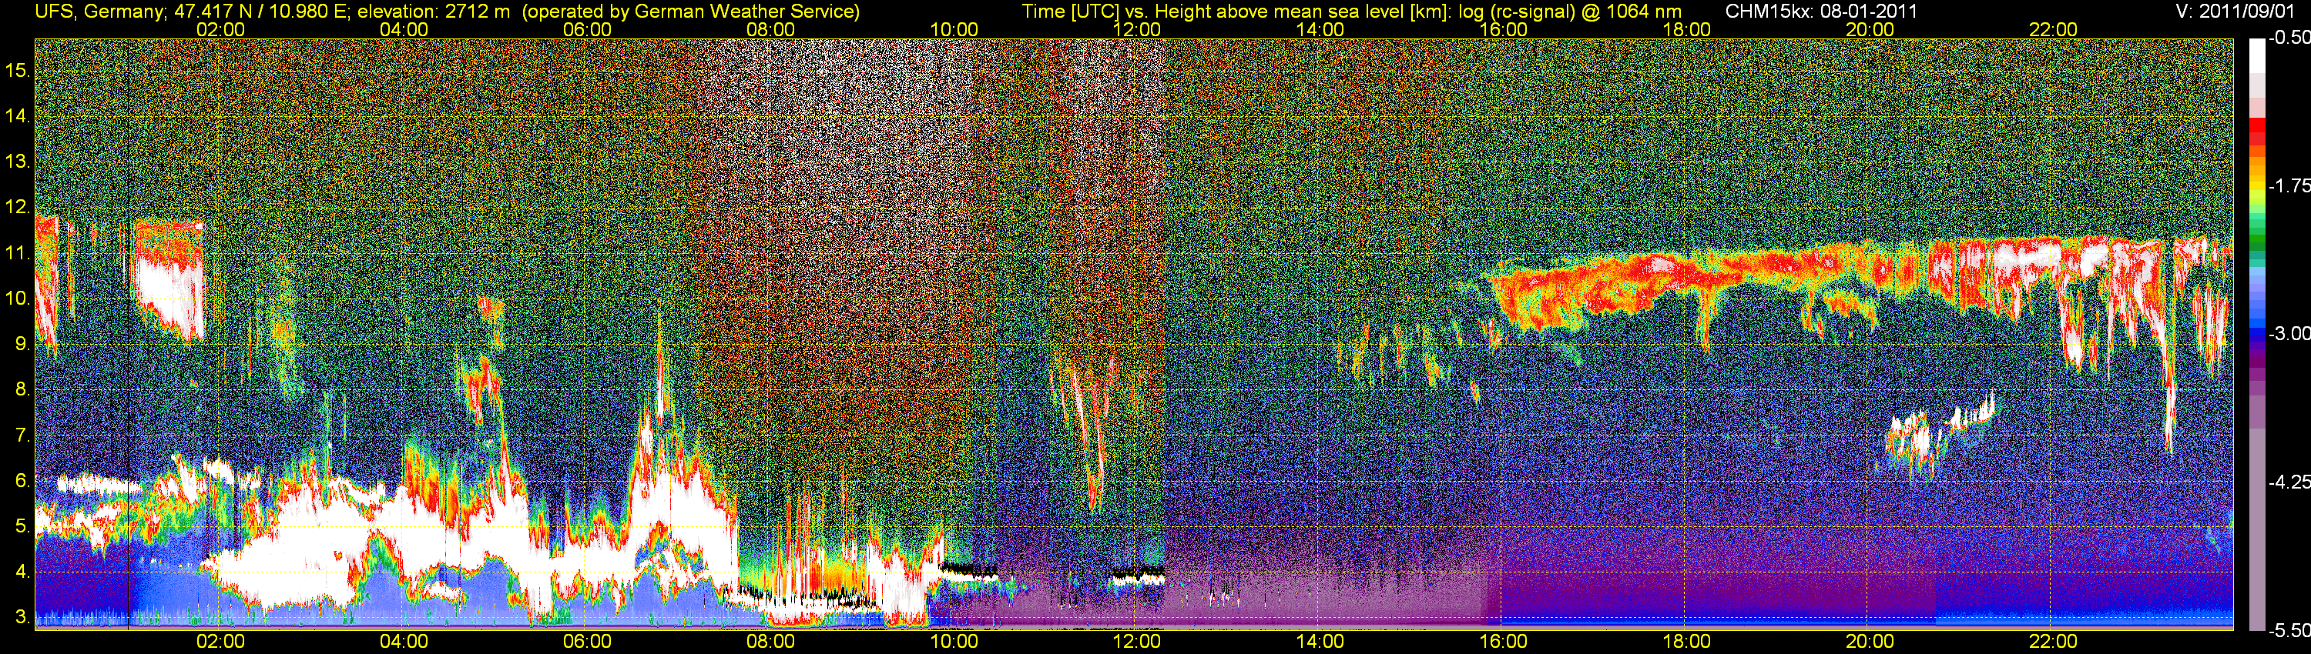The image size is (2311, 654).
Task: Click the instrument label 'CHM15kx: 08-01-2011'
Action: coord(1821,12)
